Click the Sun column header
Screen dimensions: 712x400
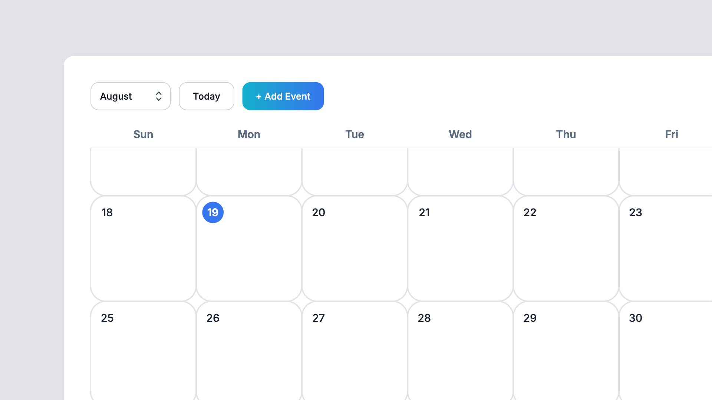click(143, 134)
